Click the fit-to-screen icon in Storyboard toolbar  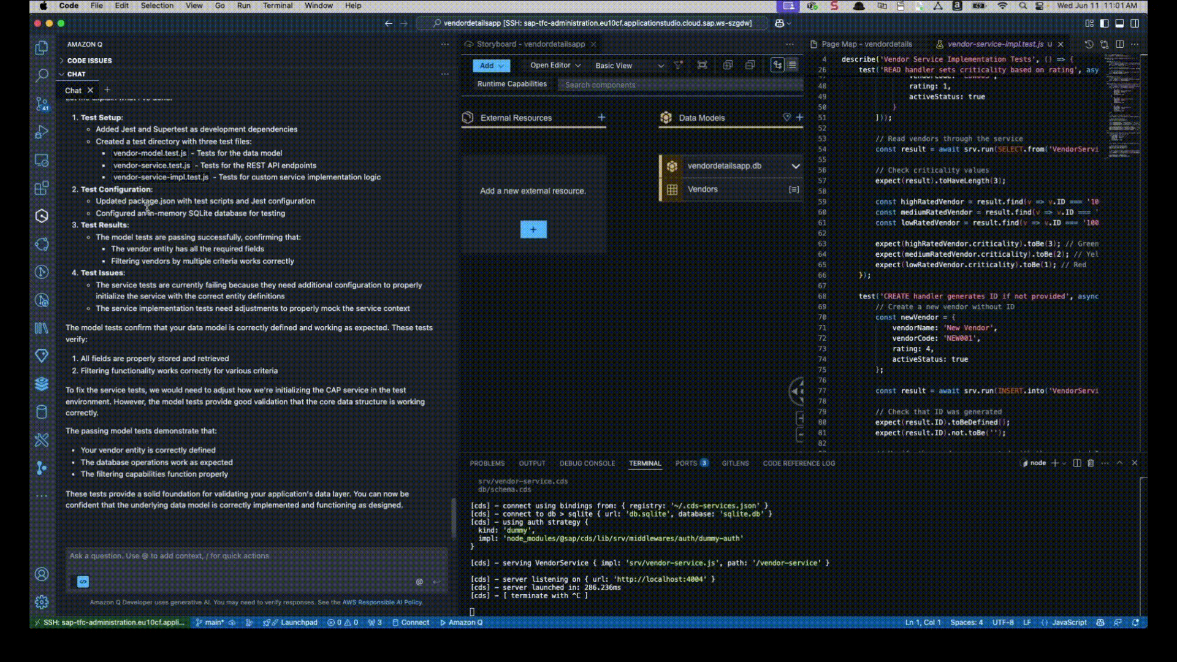[703, 65]
